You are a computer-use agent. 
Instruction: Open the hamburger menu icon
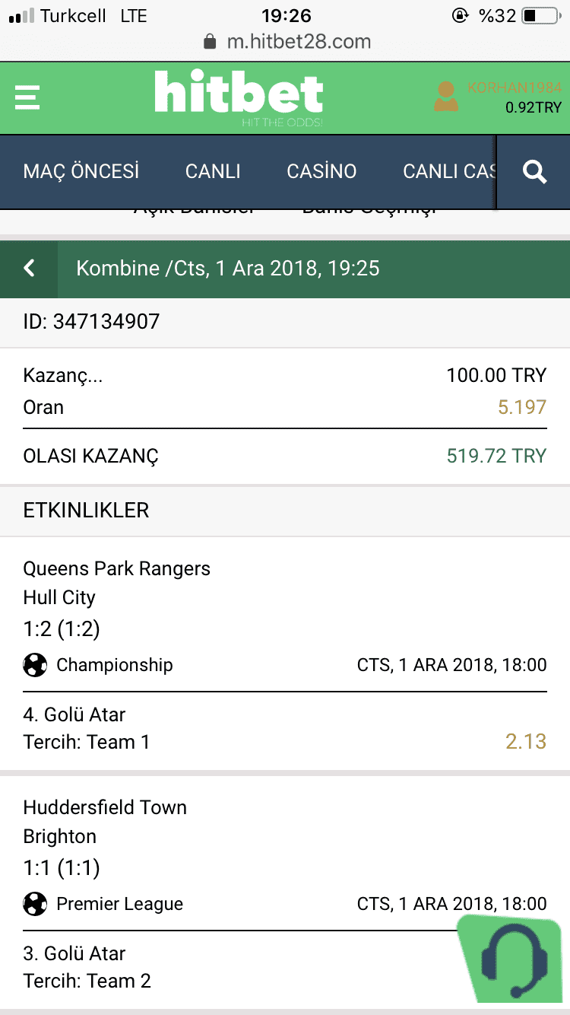pos(27,97)
